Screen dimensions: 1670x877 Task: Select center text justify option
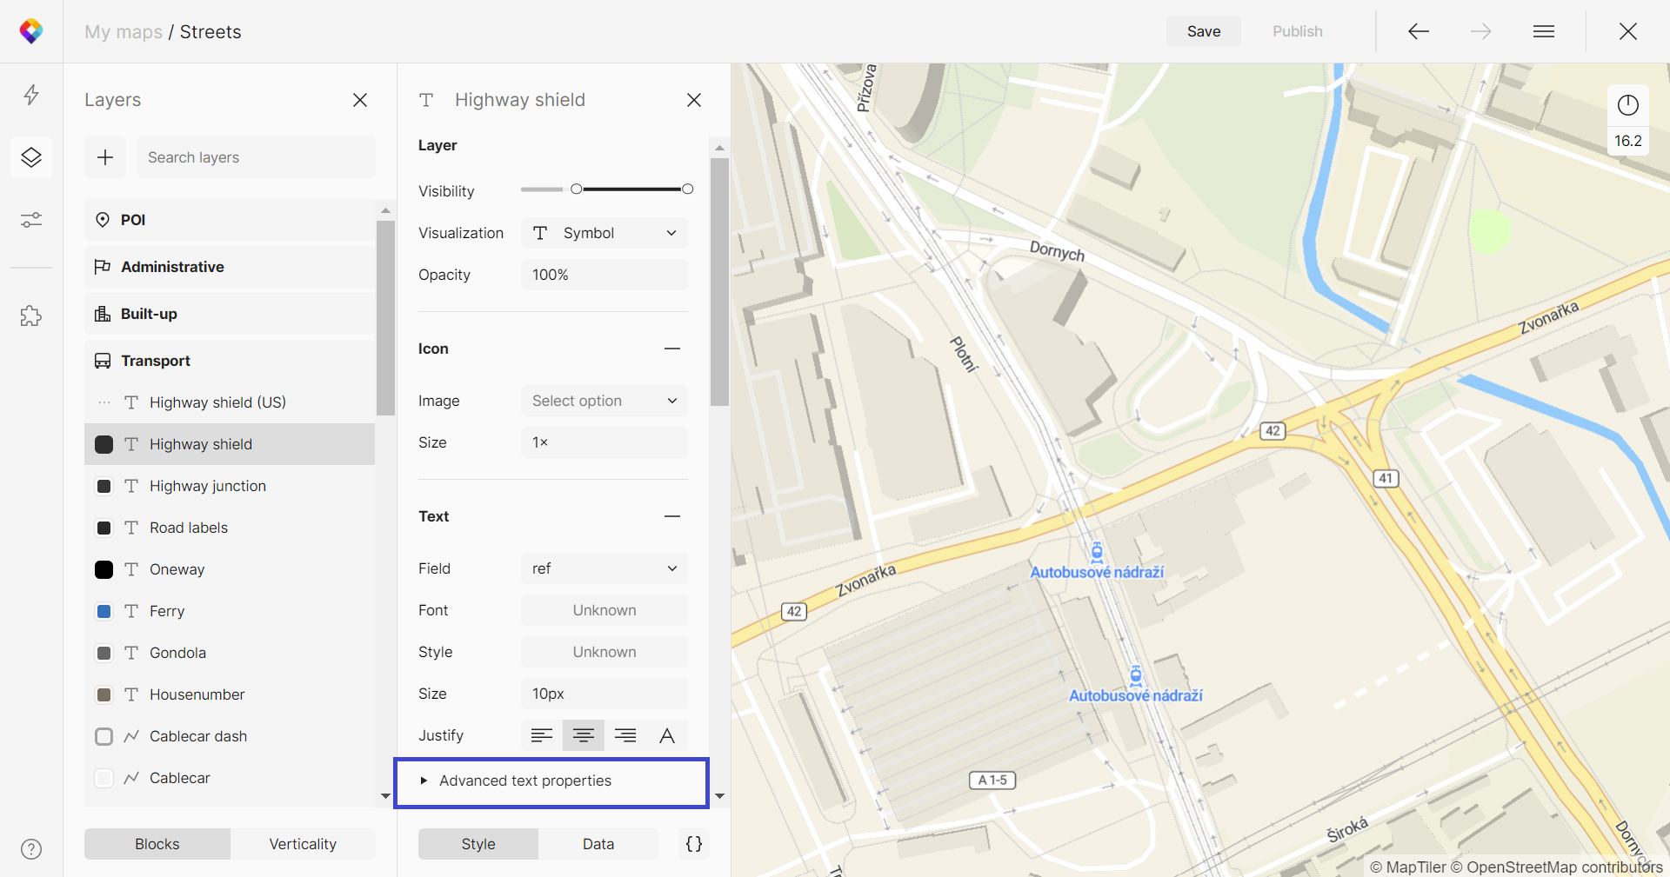[x=584, y=736]
